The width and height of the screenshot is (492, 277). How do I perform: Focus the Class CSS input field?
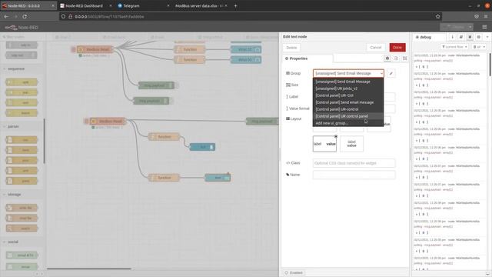(x=354, y=163)
